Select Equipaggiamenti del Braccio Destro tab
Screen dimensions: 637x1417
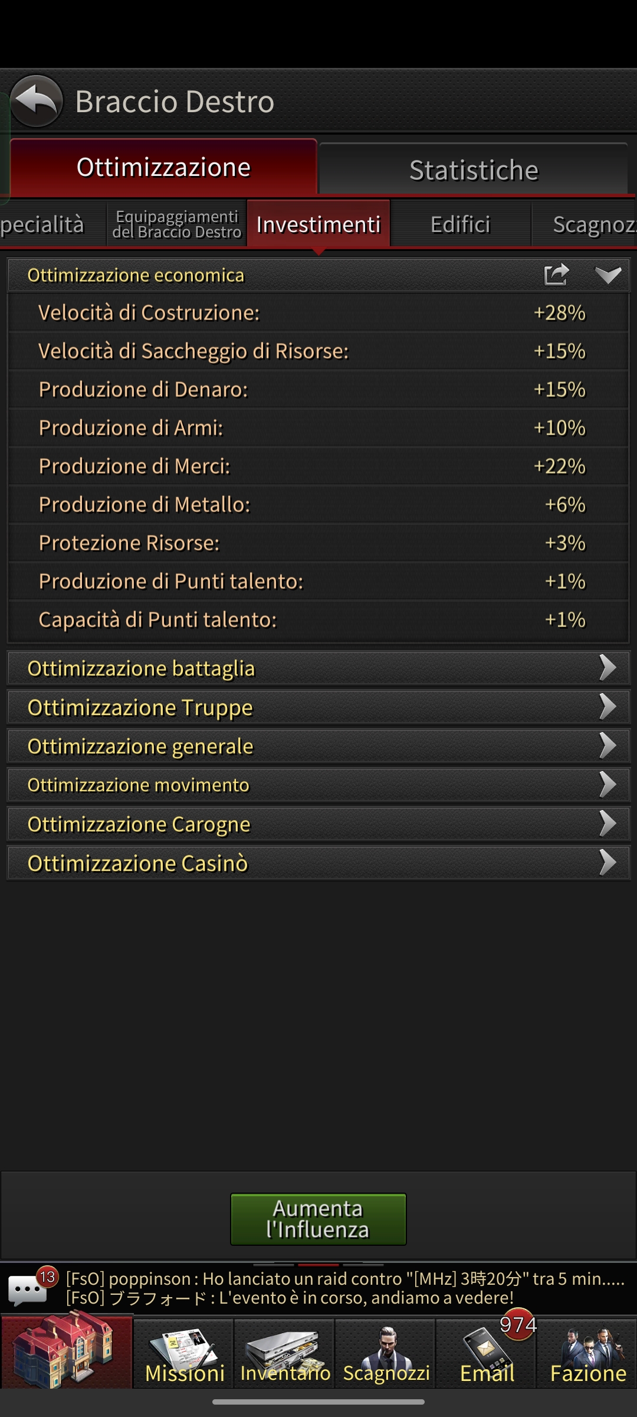click(177, 224)
